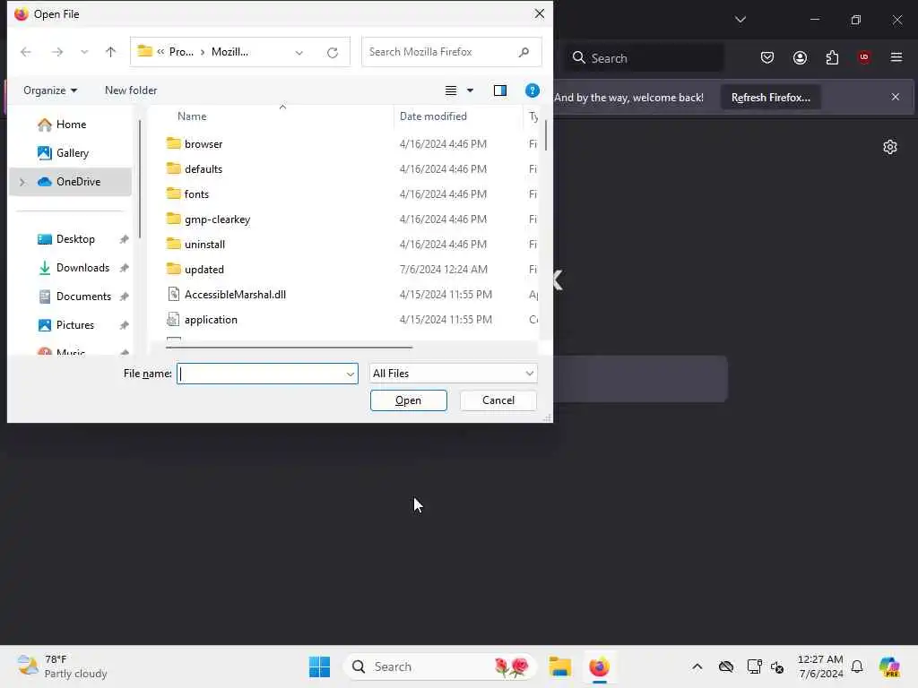Viewport: 918px width, 688px height.
Task: Click the Open button
Action: coord(408,400)
